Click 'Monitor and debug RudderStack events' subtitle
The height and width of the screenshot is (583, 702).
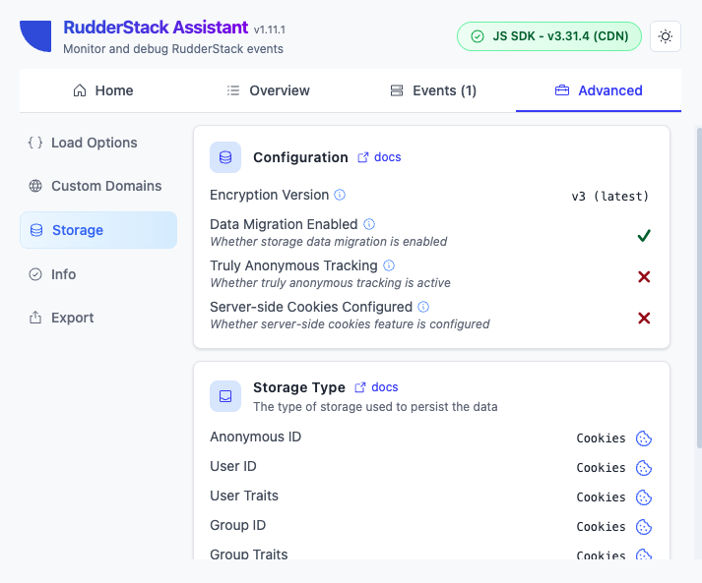pyautogui.click(x=173, y=49)
